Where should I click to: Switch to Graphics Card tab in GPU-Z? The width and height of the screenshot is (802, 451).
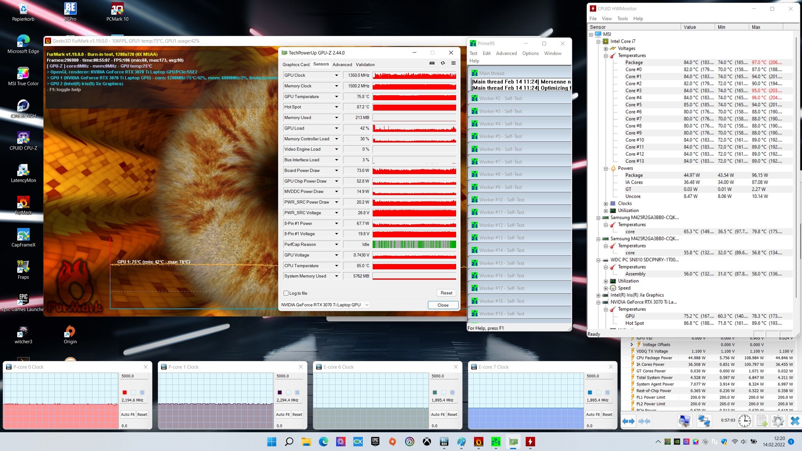[296, 64]
